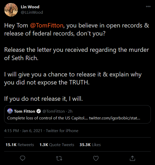The height and width of the screenshot is (165, 155).
Task: Open the share upload icon
Action: pos(132,158)
